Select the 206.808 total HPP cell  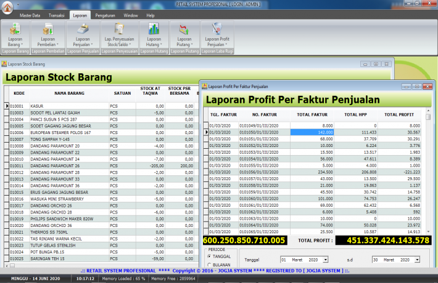(355, 172)
